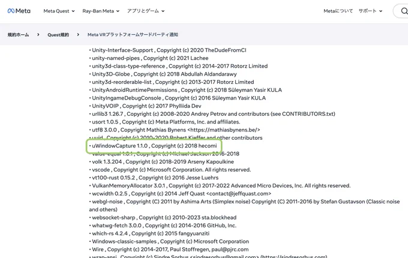Click the webgl-noise entry
This screenshot has height=258, width=408.
[244, 205]
